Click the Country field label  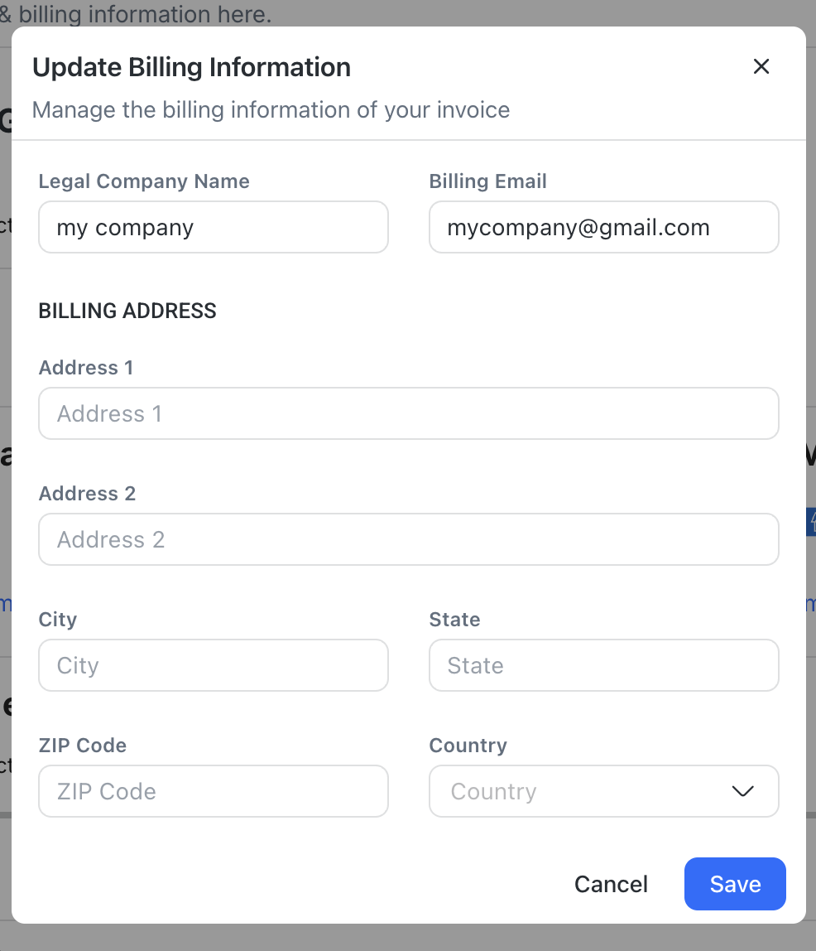[x=468, y=746]
